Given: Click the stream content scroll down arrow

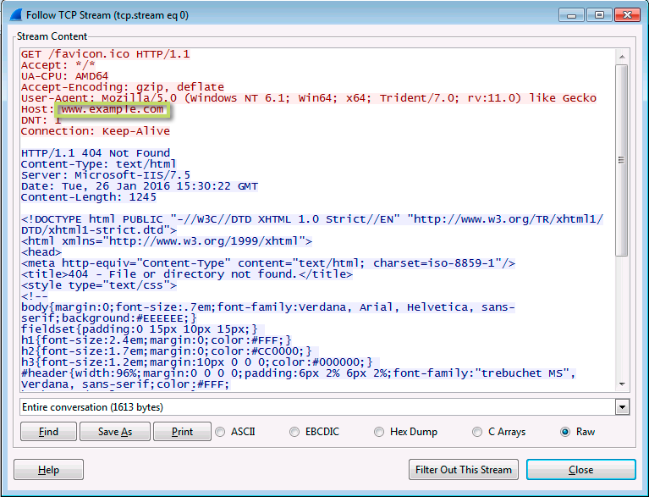Looking at the screenshot, I should click(x=622, y=384).
